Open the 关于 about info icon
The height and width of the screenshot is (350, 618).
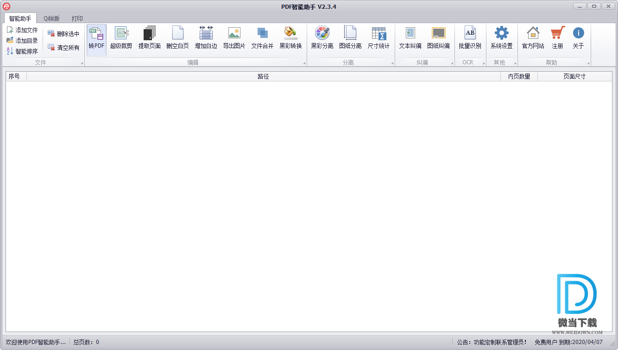coord(578,33)
